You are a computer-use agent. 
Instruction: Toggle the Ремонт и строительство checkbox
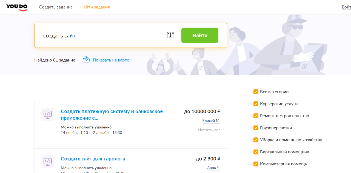click(256, 116)
